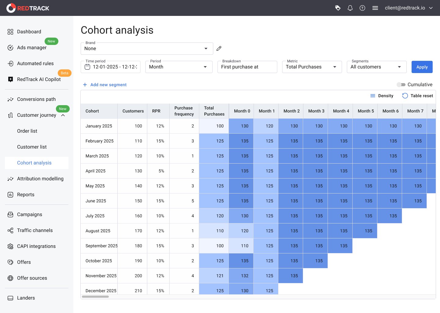
Task: Enable the Cumulative toggle
Action: coord(401,85)
